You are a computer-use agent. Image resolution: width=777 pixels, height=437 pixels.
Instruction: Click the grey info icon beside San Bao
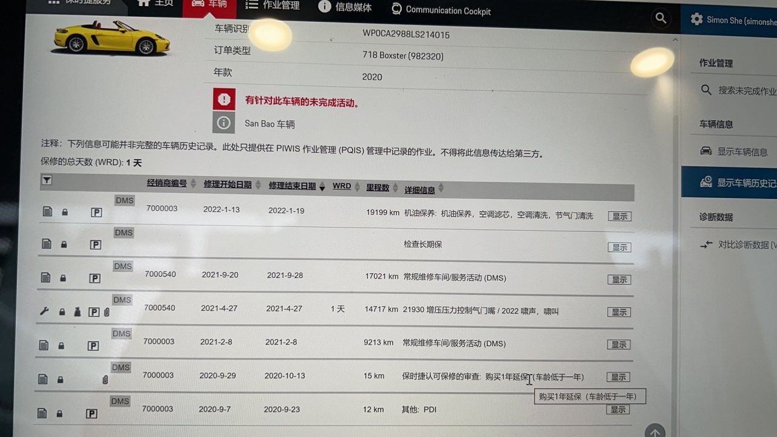(223, 123)
